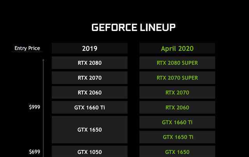Click the April 2020 column header
The height and width of the screenshot is (157, 249).
coord(177,49)
